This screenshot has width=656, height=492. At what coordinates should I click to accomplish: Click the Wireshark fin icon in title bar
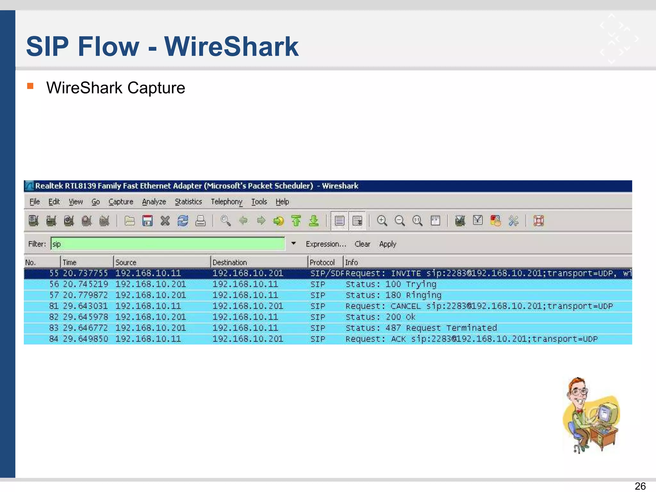tap(29, 186)
